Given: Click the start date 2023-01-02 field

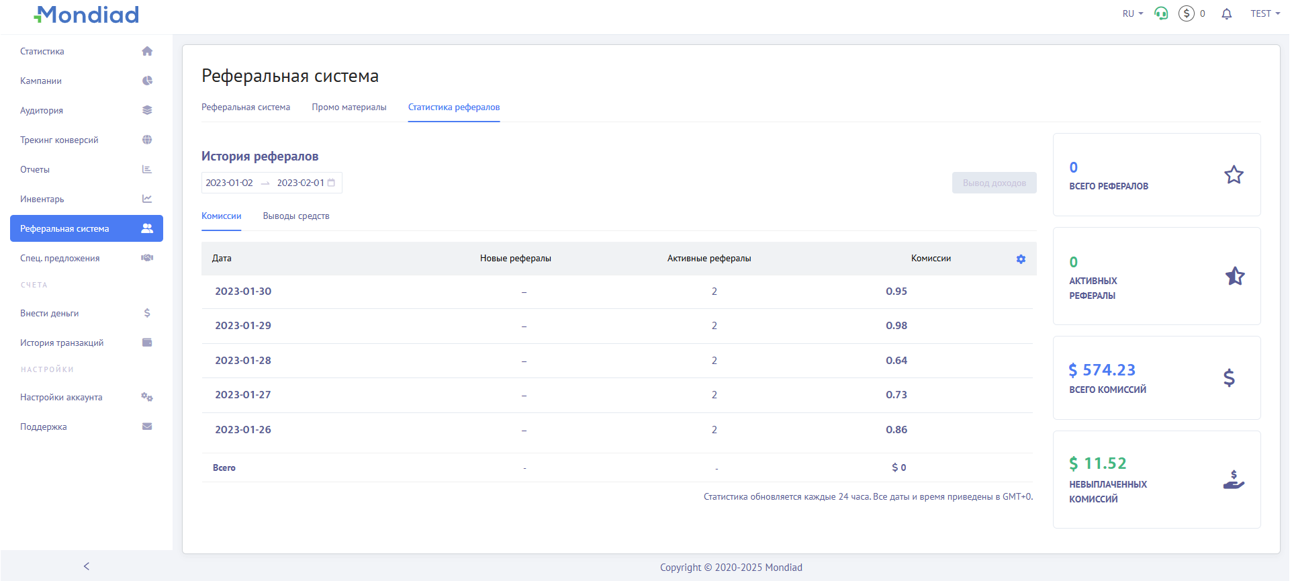Looking at the screenshot, I should tap(229, 183).
